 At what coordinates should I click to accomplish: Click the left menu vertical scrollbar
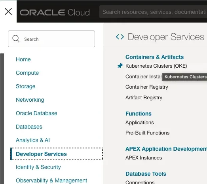click(2, 119)
